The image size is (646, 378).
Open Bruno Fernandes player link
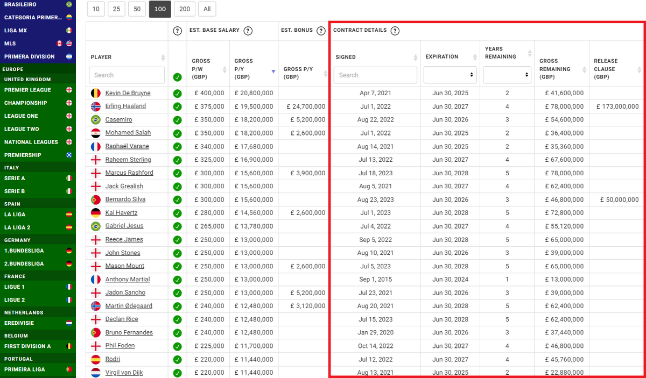point(129,332)
